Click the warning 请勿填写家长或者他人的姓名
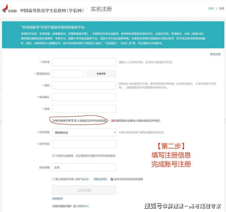The image size is (226, 212). [135, 121]
